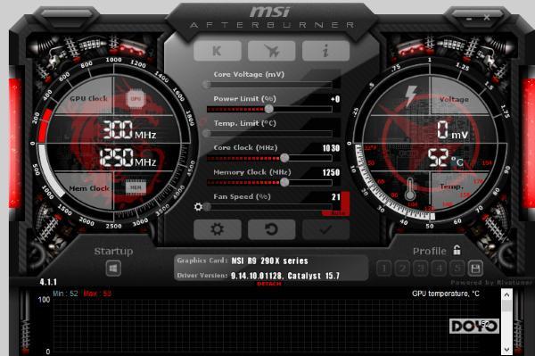Click the red DETACH link
Image resolution: width=535 pixels, height=356 pixels.
(269, 284)
